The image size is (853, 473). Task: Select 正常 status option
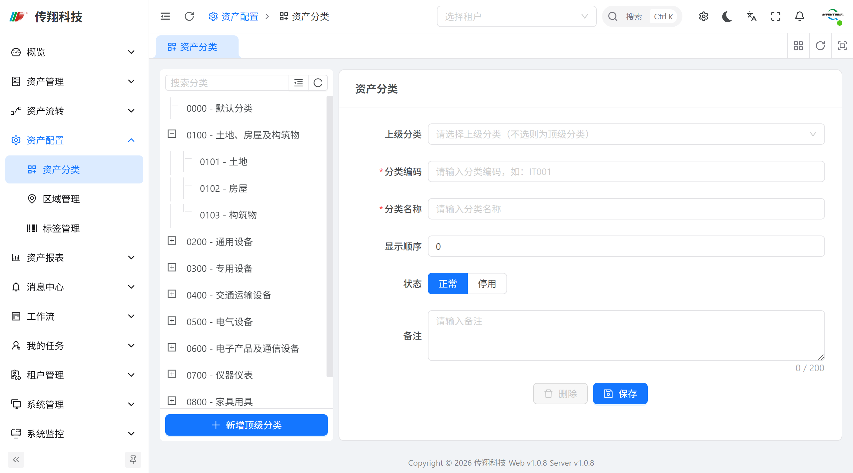(447, 284)
